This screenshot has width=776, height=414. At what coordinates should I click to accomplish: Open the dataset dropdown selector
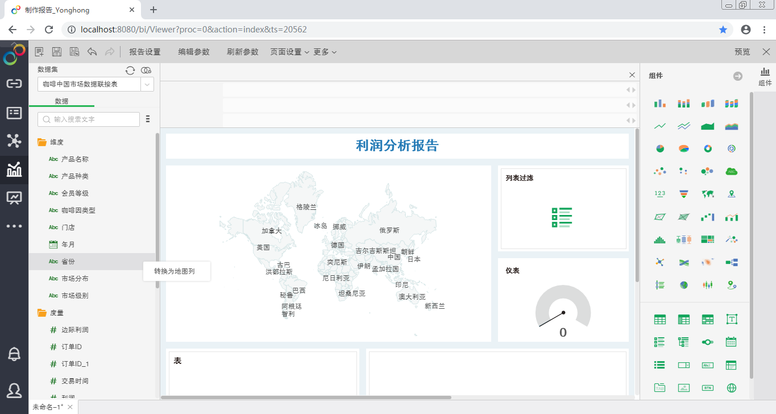tap(147, 84)
